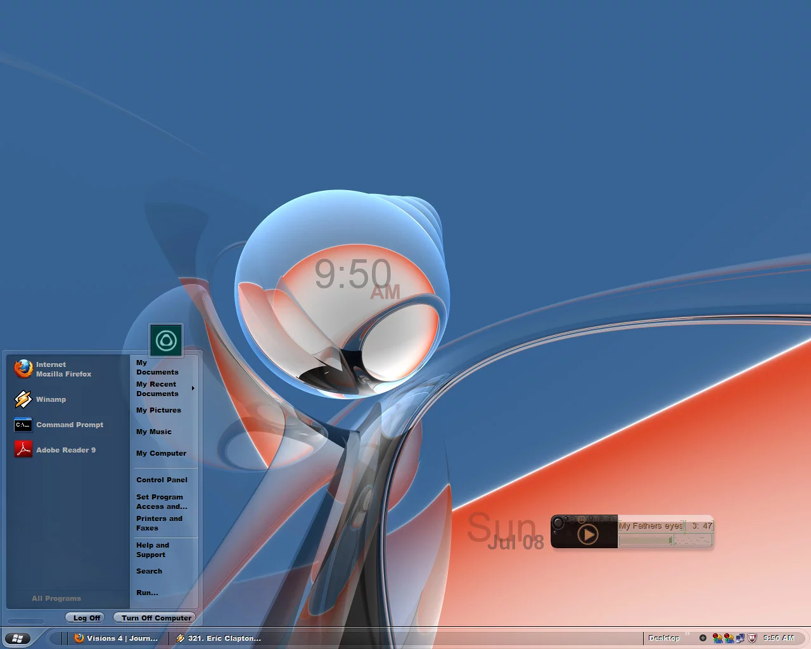
Task: Open Control Panel from Start menu
Action: (162, 480)
